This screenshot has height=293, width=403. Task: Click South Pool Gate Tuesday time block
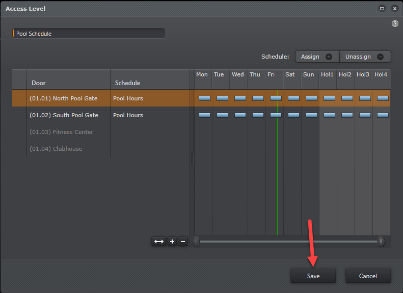tap(222, 115)
